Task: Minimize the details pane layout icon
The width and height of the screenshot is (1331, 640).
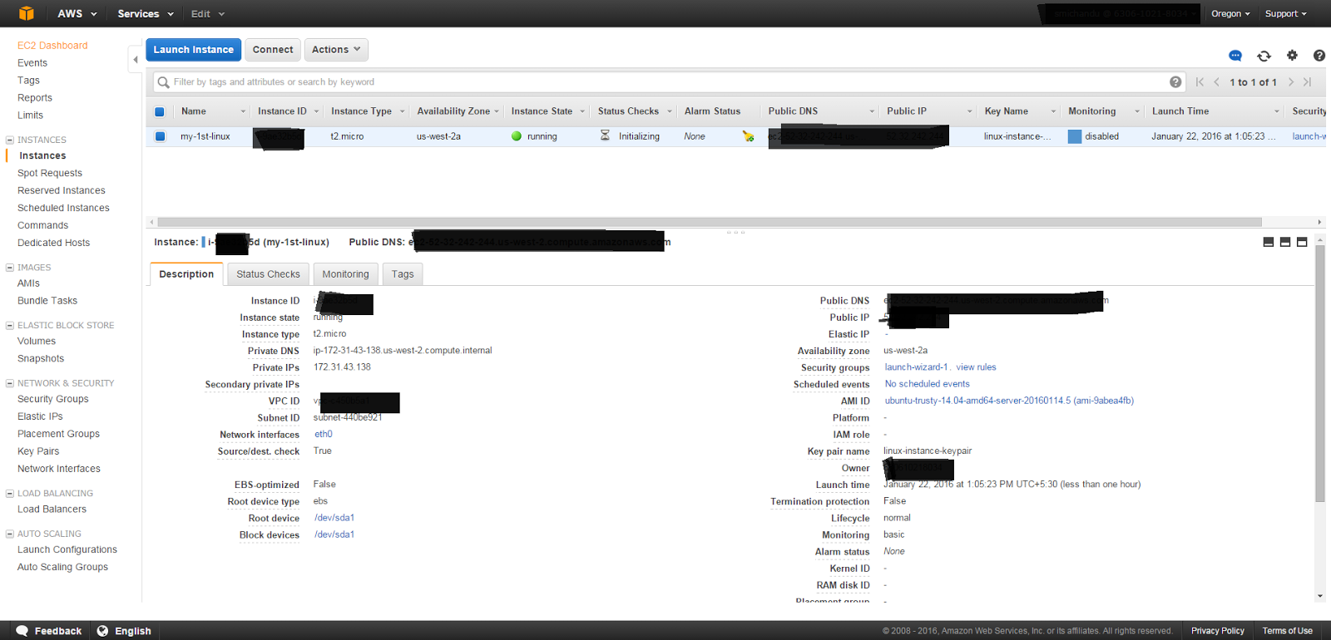Action: click(1269, 242)
